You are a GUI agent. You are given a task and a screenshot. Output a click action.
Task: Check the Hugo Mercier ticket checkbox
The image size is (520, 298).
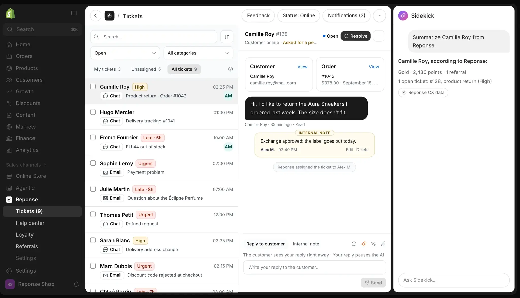click(93, 112)
